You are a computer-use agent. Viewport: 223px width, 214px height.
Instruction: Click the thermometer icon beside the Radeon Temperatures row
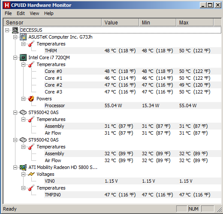coord(31,188)
